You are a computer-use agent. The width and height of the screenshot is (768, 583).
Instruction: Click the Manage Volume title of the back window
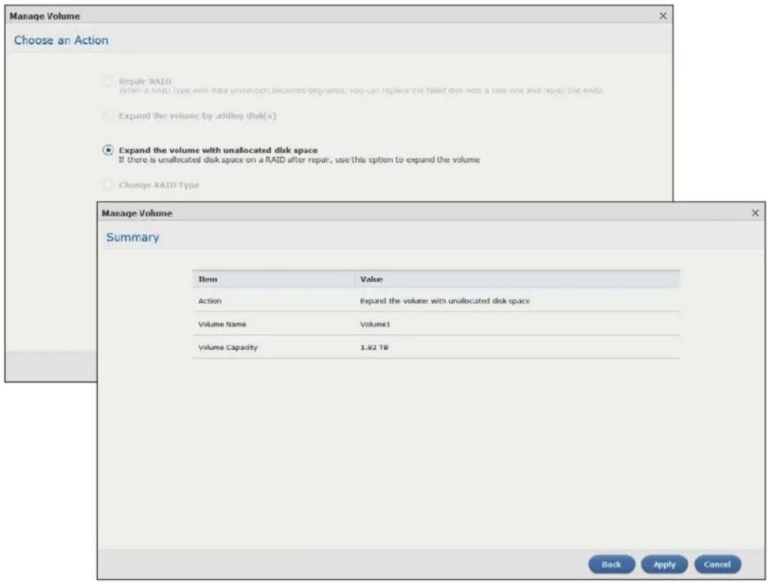pyautogui.click(x=45, y=16)
